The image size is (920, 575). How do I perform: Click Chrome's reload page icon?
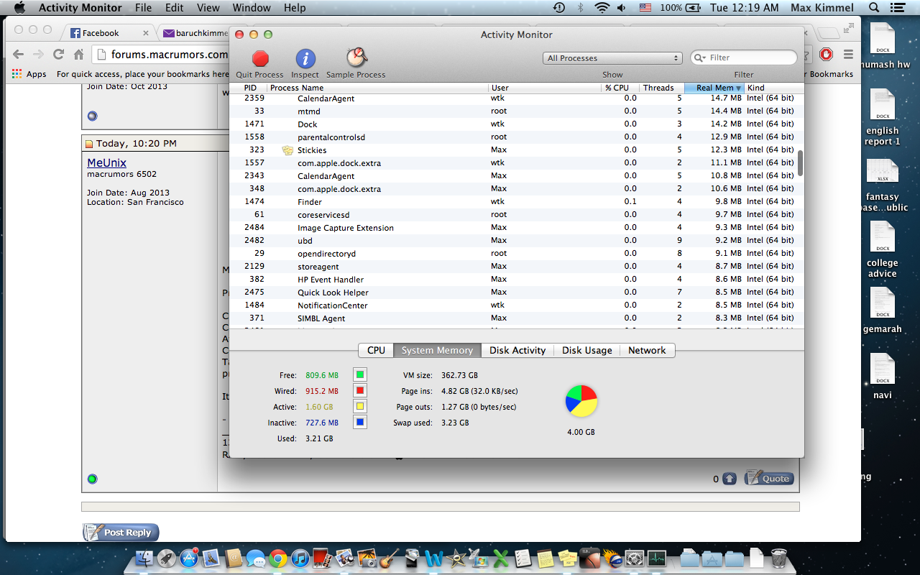click(58, 54)
